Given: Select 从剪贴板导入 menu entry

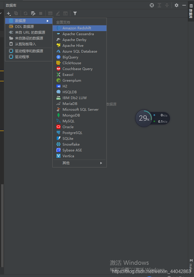Looking at the screenshot, I should point(29,44).
